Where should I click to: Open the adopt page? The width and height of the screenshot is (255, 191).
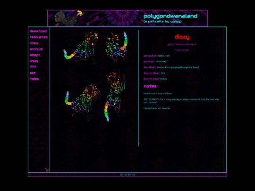[35, 55]
